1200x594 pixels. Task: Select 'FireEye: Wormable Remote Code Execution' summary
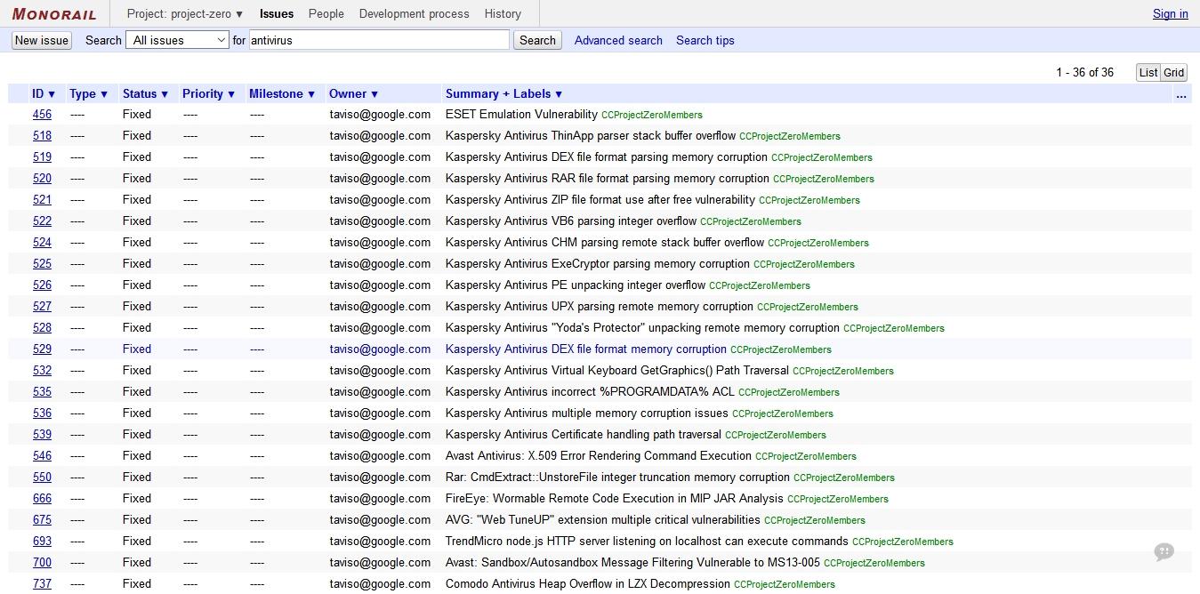coord(615,499)
